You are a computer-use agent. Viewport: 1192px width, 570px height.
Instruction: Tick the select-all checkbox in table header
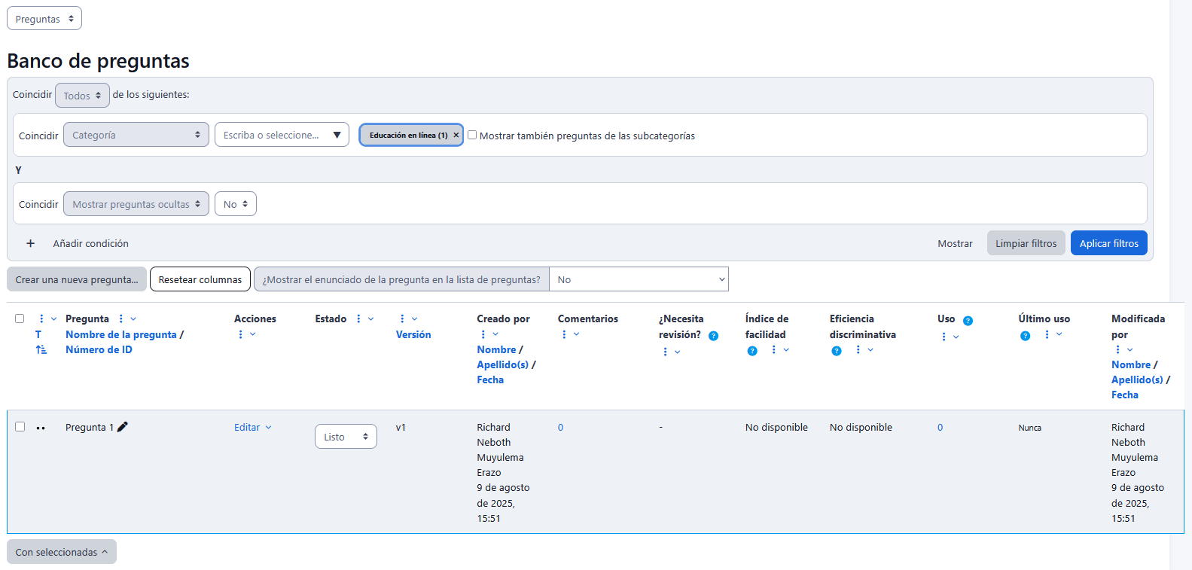[20, 319]
